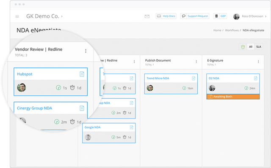The image size is (271, 168).
Task: Click 1s timer icon on small Redline card
Action: coord(114,88)
